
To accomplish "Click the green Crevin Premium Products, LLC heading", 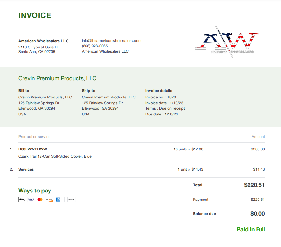I will click(x=57, y=78).
